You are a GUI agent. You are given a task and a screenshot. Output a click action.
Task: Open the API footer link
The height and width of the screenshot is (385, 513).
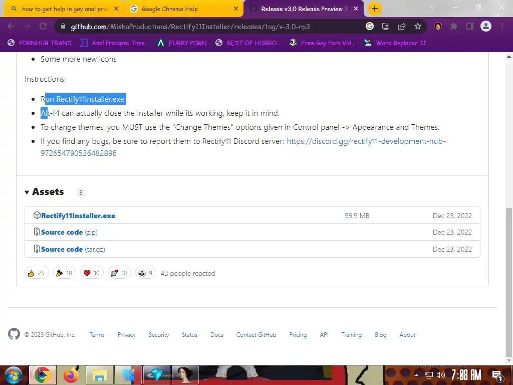pos(324,335)
